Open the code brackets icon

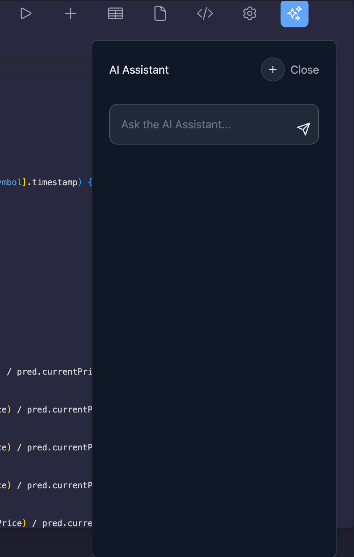[205, 14]
